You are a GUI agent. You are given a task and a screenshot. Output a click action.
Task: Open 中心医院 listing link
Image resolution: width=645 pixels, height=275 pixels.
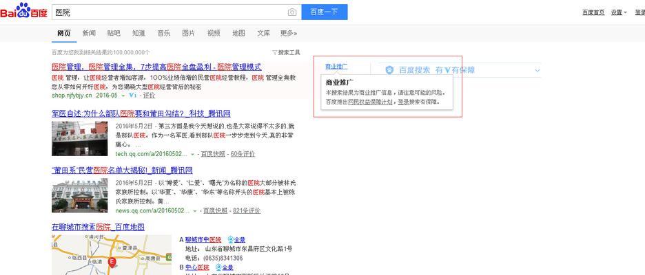(x=197, y=267)
